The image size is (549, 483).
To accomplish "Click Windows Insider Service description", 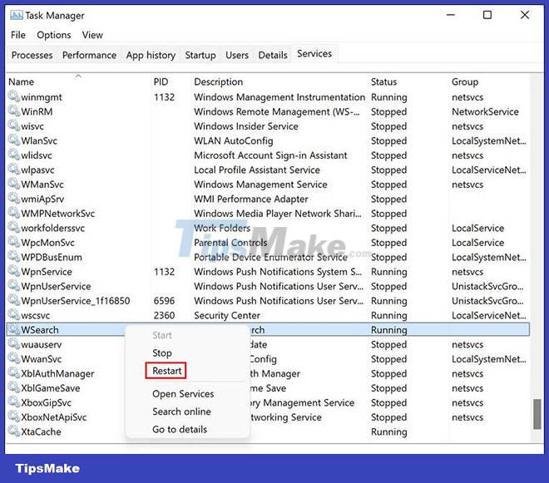I will click(x=245, y=126).
